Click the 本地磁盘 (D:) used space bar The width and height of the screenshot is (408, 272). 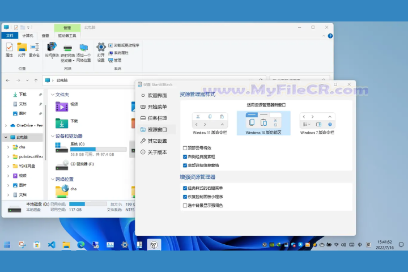[88, 204]
